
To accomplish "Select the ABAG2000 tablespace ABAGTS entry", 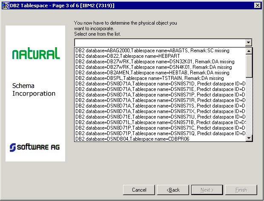I will click(152, 51).
